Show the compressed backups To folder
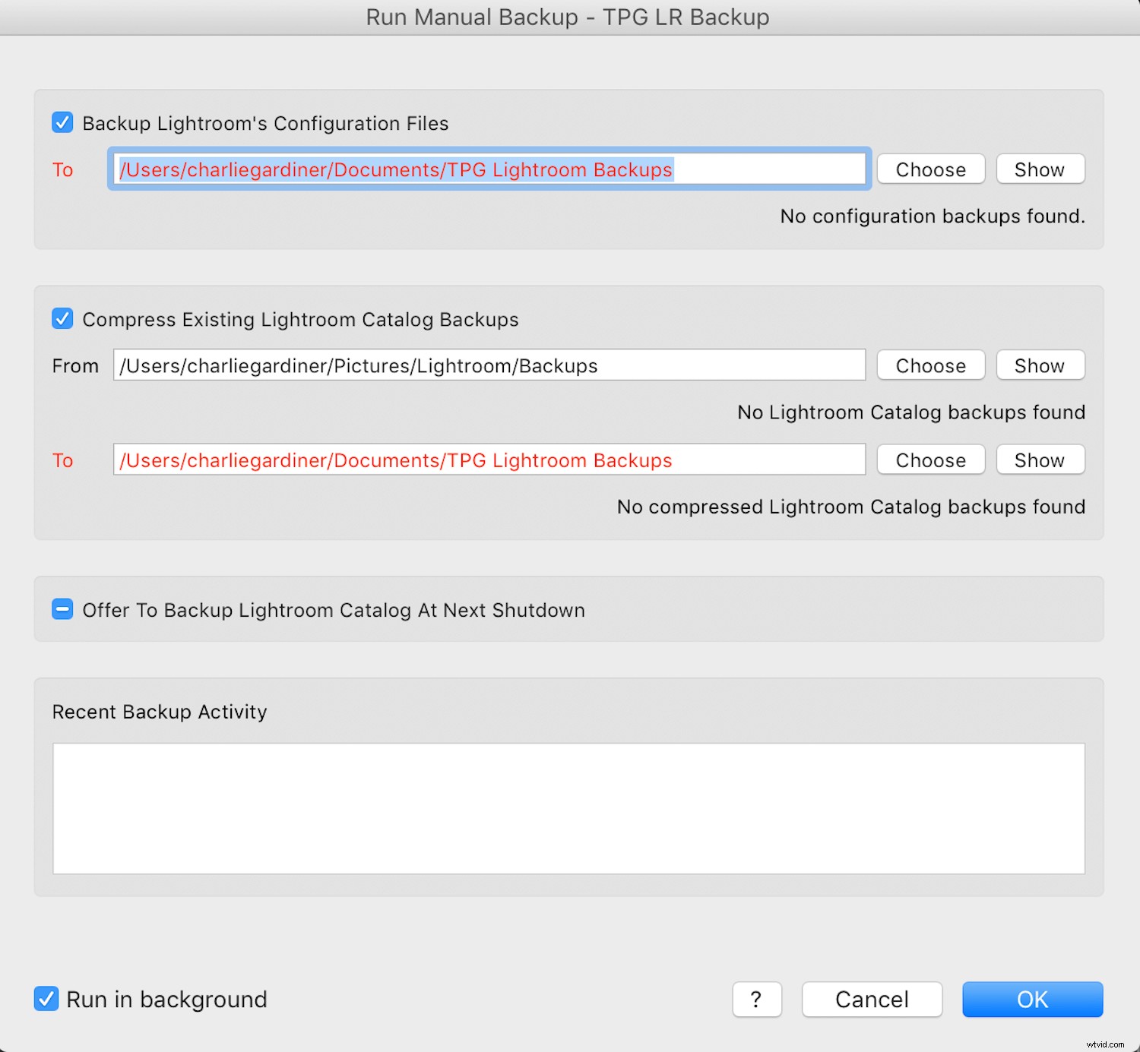Screen dimensions: 1140x1052 click(1040, 460)
